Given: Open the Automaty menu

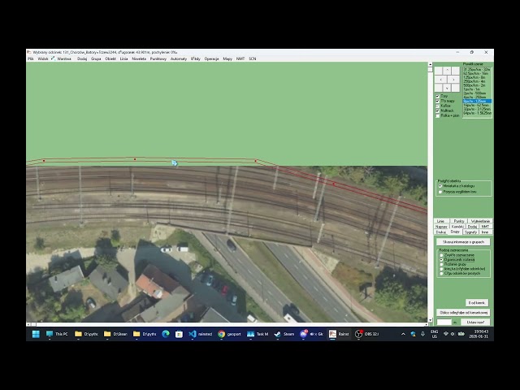Looking at the screenshot, I should tap(179, 58).
